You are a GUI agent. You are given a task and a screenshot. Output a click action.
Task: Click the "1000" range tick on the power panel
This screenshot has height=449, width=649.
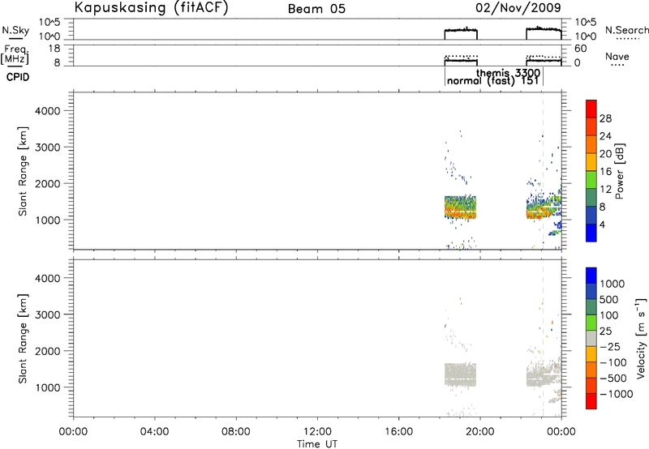pos(48,220)
